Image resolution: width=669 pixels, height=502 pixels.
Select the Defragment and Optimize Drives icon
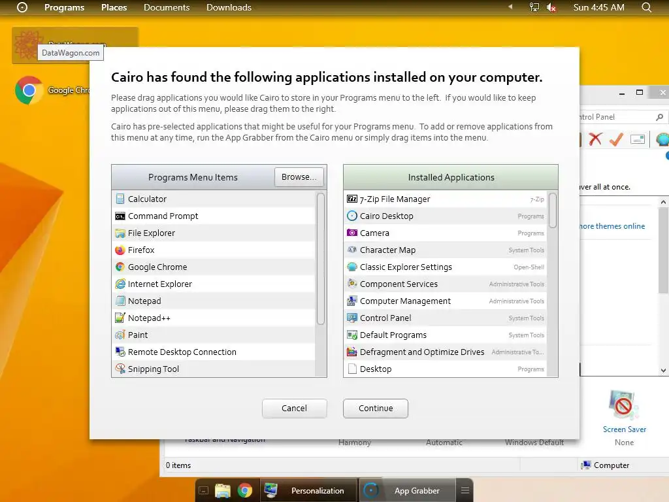352,352
